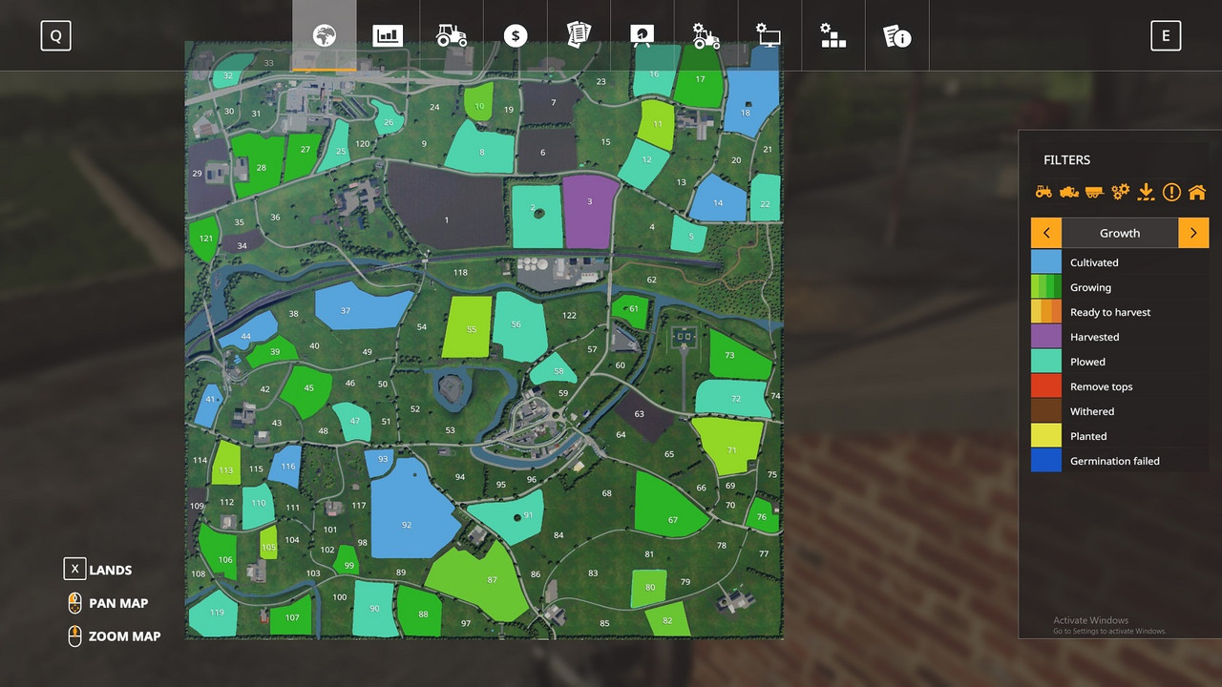Viewport: 1222px width, 687px height.
Task: Open the vehicles overview tractor tab
Action: [452, 36]
